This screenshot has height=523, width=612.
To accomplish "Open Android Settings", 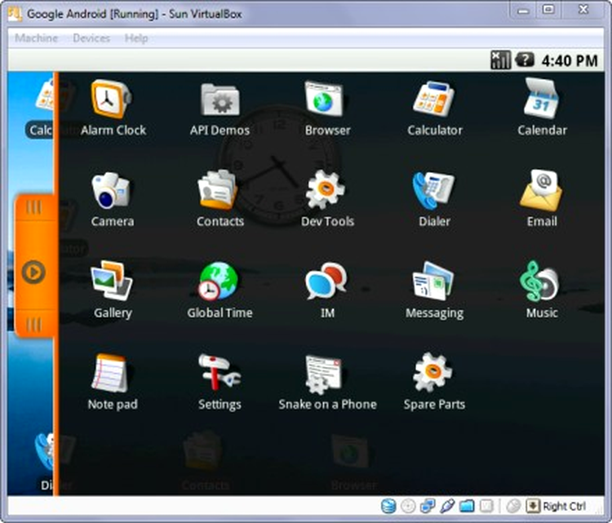I will pyautogui.click(x=220, y=382).
